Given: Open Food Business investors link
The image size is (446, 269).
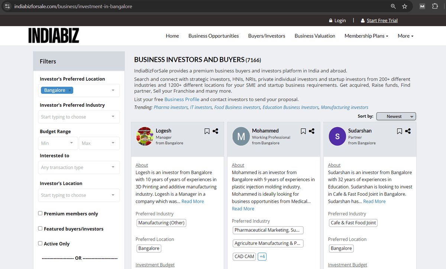Looking at the screenshot, I should tap(237, 107).
